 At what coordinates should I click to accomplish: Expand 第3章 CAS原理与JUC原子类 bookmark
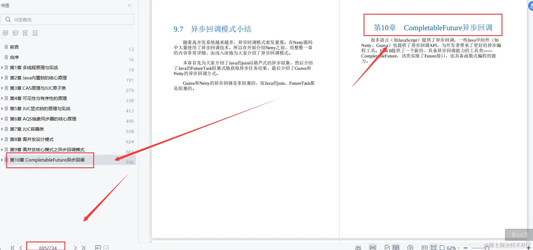(2, 88)
